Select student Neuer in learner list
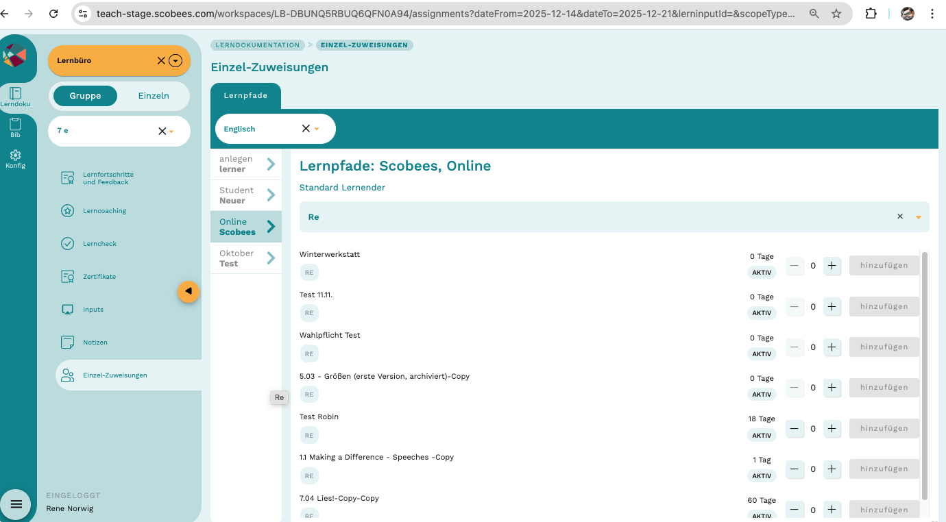This screenshot has height=522, width=946. (246, 195)
